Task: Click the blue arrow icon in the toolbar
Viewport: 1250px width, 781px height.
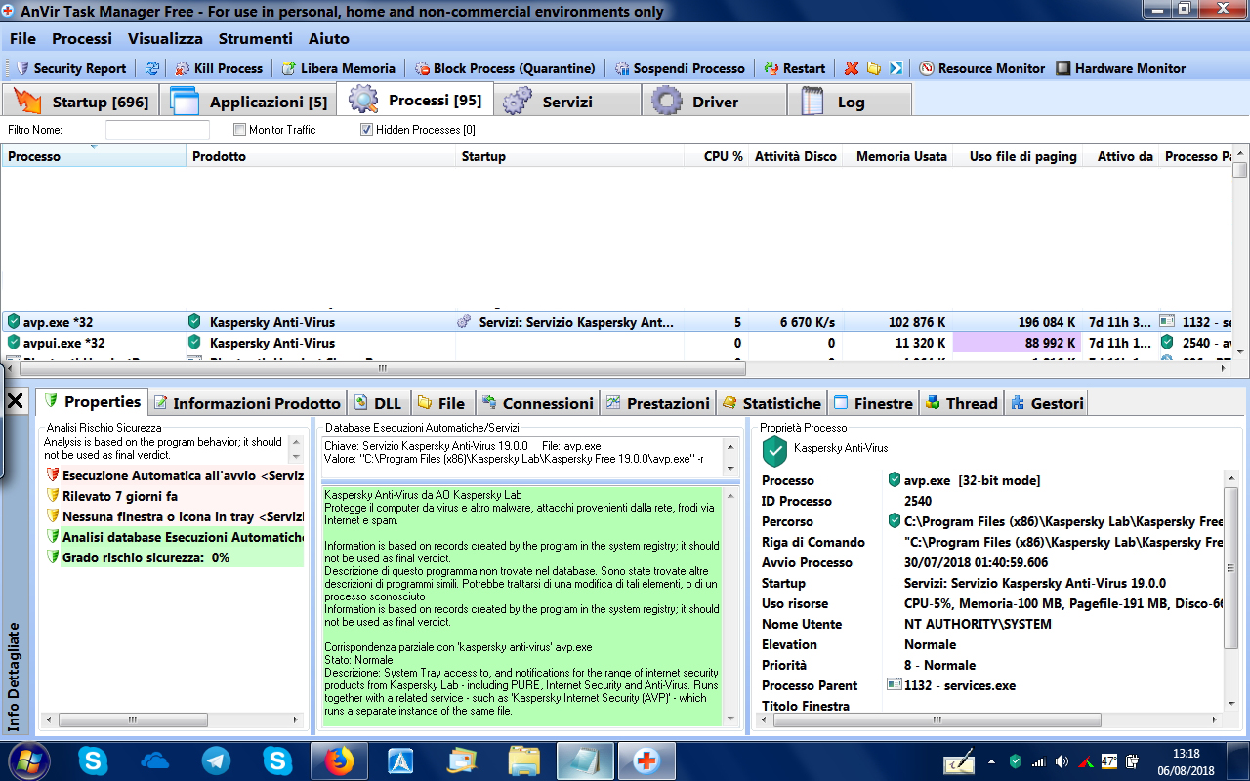Action: click(896, 68)
